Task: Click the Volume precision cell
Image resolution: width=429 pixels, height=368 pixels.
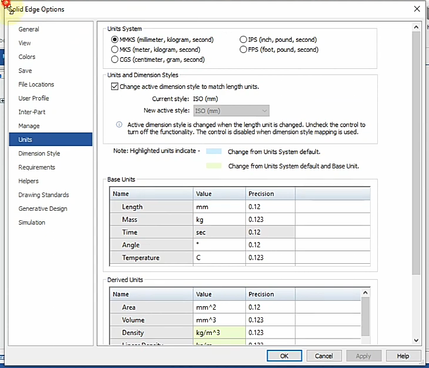Action: (x=270, y=320)
